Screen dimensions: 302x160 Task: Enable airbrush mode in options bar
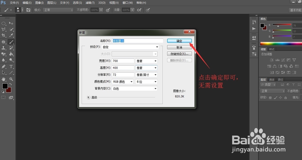pos(139,10)
